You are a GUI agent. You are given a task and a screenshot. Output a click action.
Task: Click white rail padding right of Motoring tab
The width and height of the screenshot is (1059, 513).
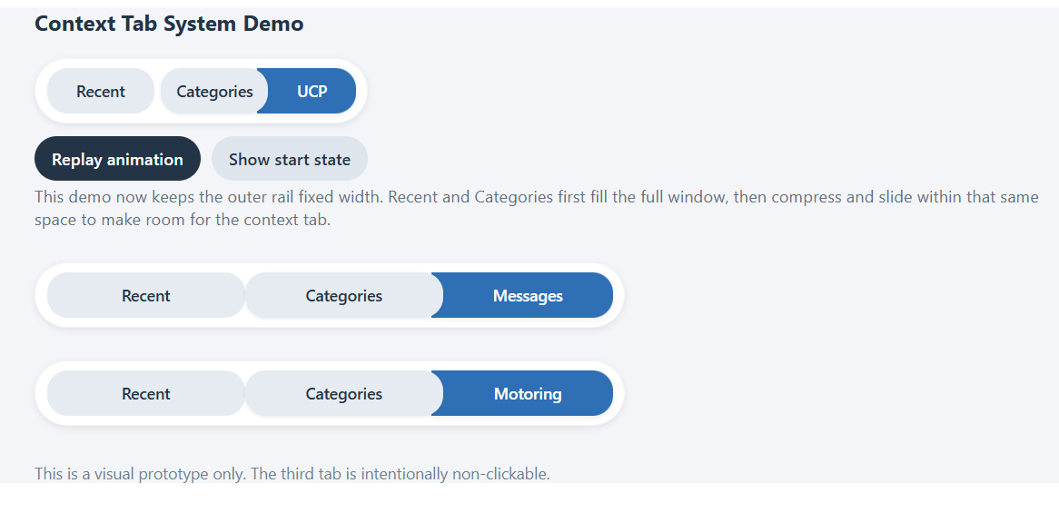tap(619, 394)
